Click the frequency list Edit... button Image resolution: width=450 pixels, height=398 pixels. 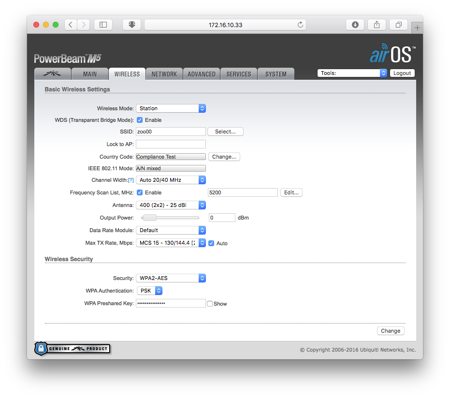point(291,192)
